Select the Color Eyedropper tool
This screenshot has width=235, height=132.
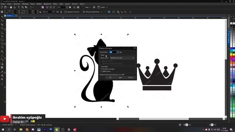[x=2, y=72]
